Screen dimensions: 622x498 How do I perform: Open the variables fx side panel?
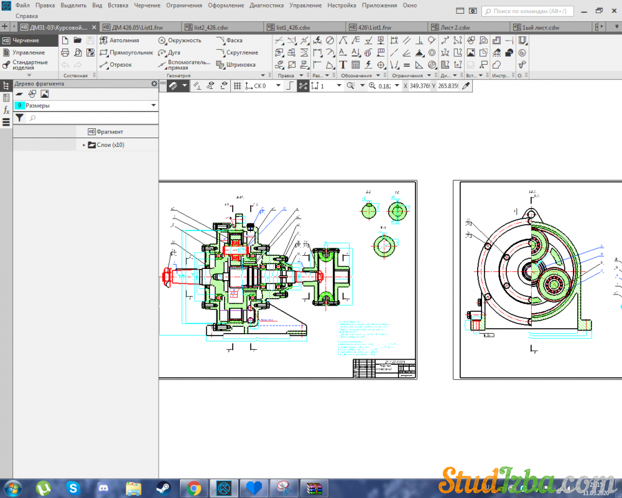[6, 110]
